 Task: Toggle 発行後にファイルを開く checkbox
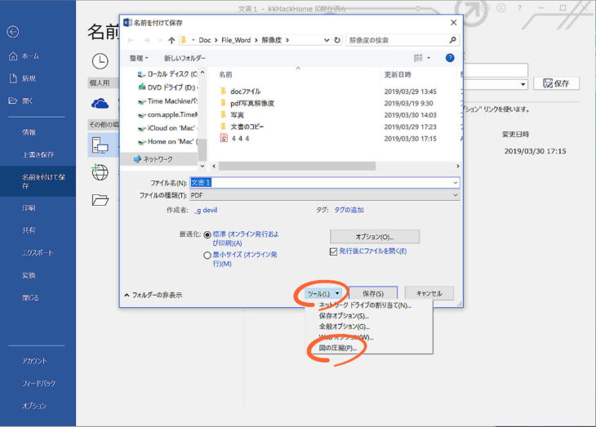[333, 251]
